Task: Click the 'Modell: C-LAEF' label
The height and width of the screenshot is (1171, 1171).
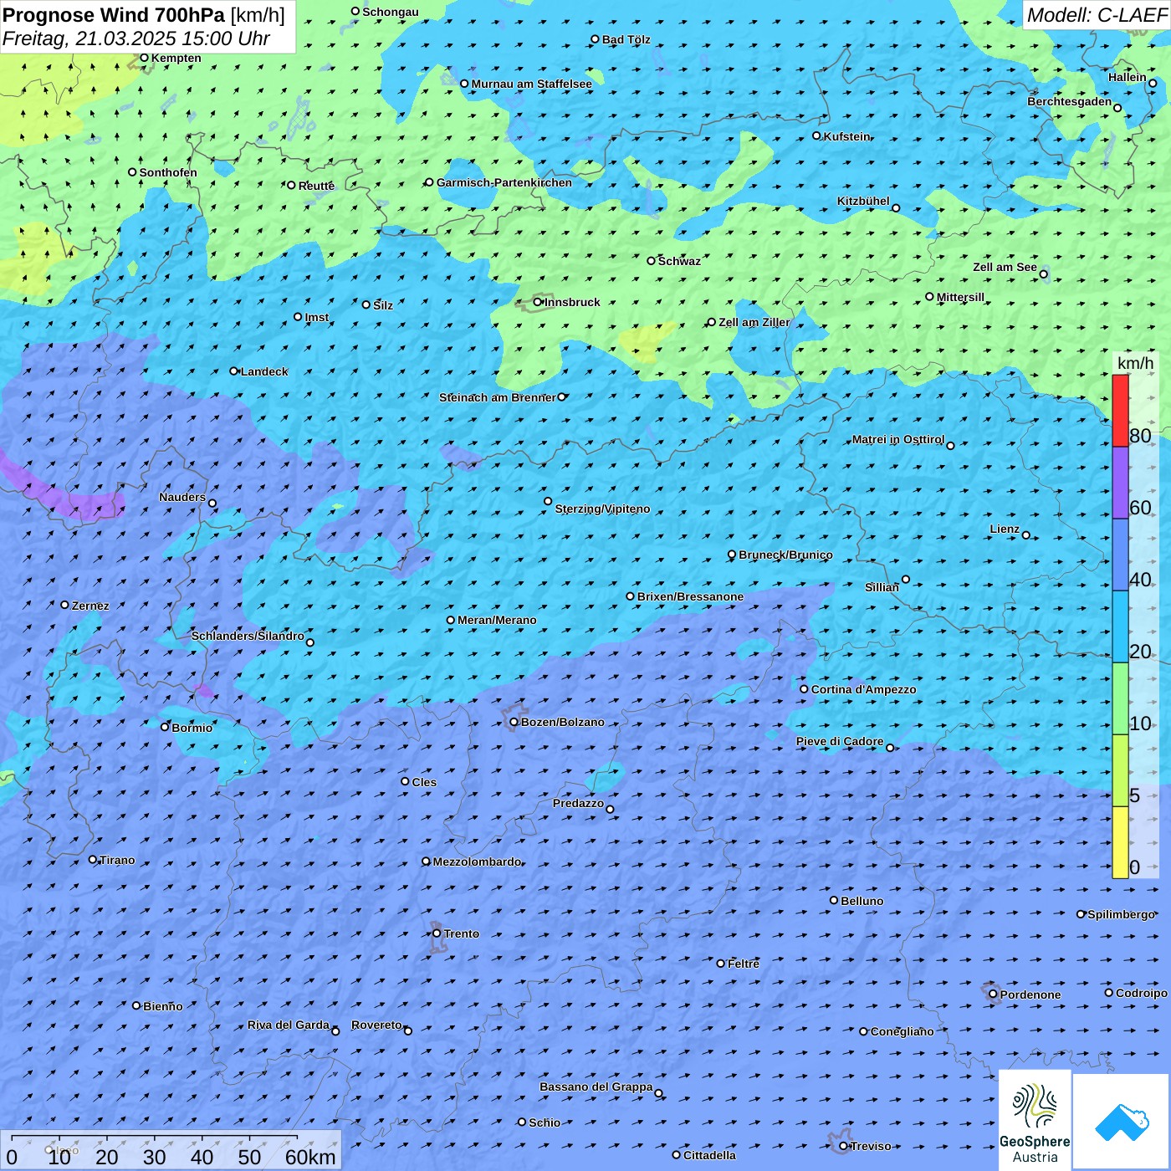Action: click(1097, 15)
